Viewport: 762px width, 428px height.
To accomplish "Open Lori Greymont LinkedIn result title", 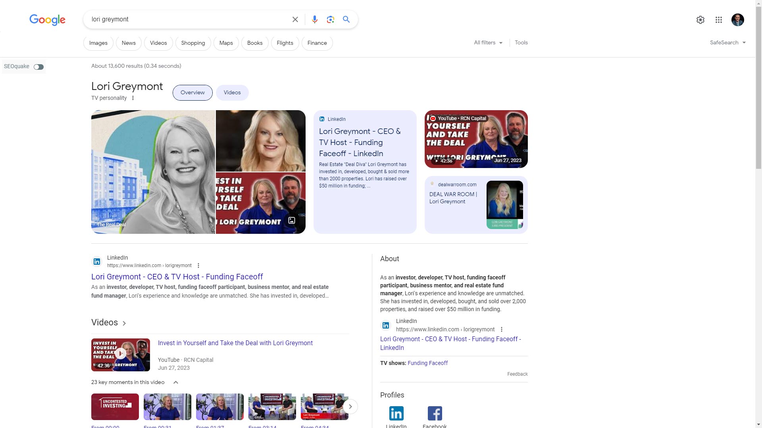I will coord(177,277).
